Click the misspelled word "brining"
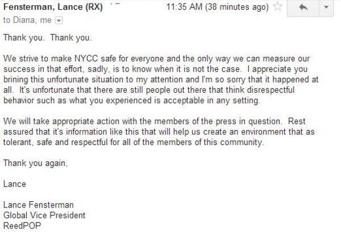 tap(16, 80)
